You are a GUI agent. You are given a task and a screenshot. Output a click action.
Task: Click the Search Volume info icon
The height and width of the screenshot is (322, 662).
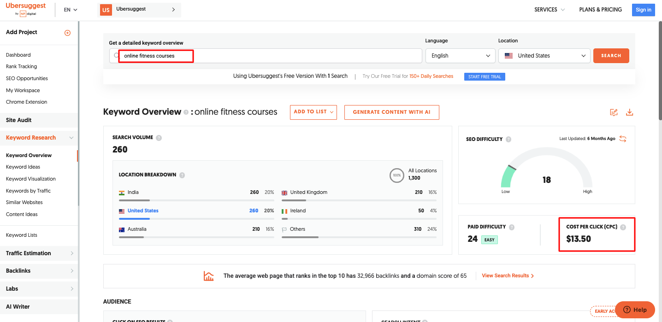click(x=159, y=138)
